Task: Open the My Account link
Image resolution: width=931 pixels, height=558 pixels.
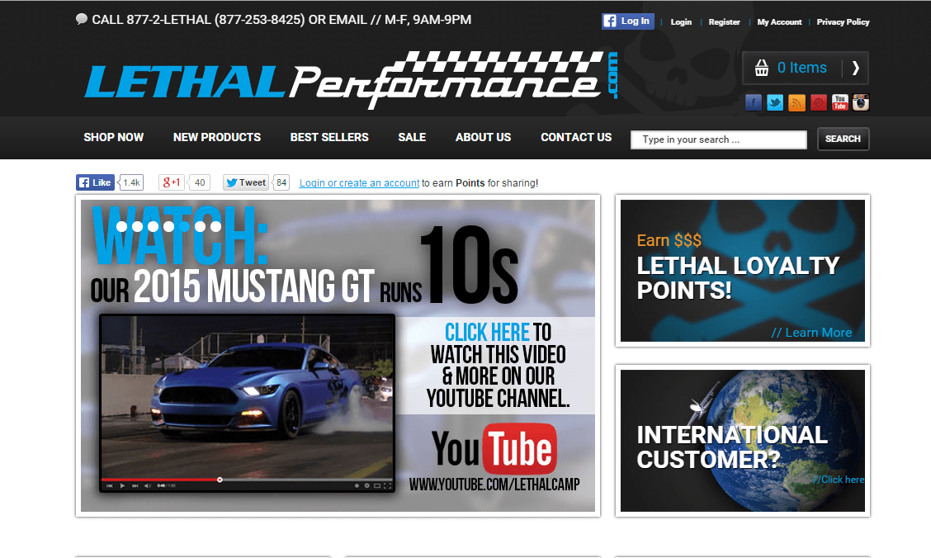Action: (780, 22)
